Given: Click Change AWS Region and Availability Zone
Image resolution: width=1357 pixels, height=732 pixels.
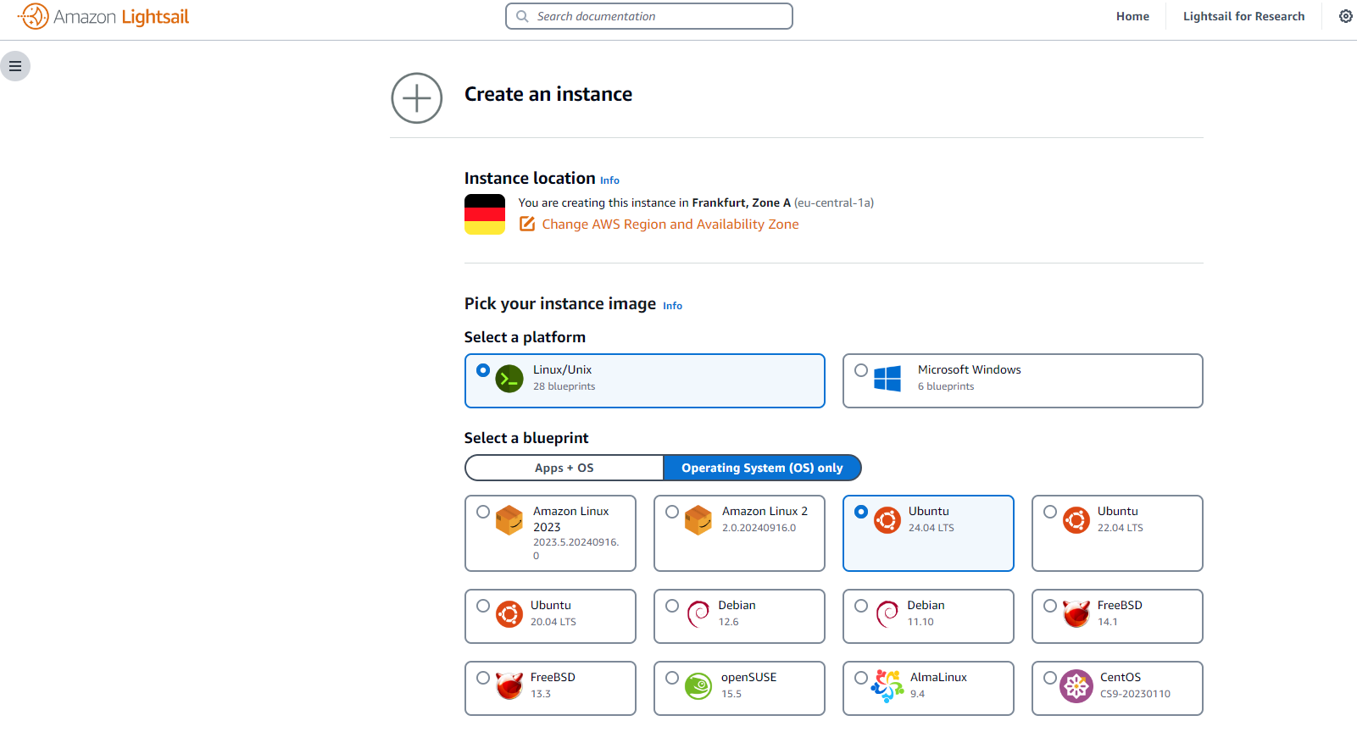Looking at the screenshot, I should point(670,224).
